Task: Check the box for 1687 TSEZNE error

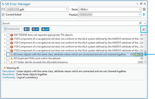Action: coord(8,35)
